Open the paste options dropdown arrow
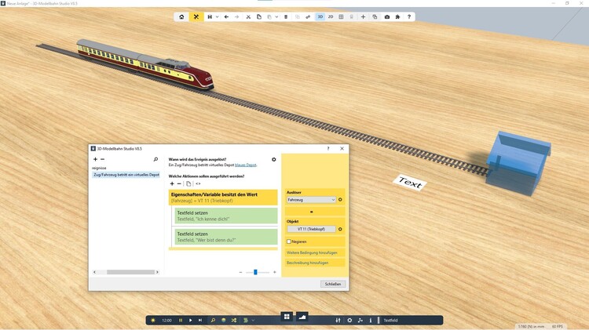Screen dimensions: 589x330 276,16
